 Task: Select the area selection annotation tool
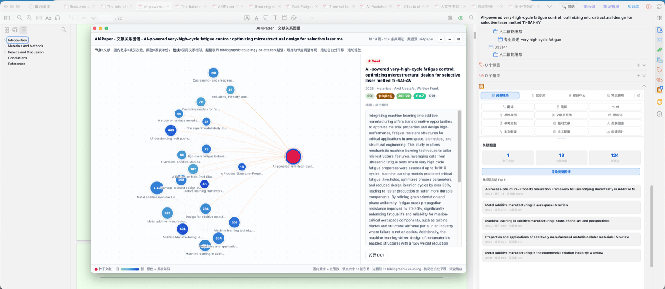click(285, 18)
